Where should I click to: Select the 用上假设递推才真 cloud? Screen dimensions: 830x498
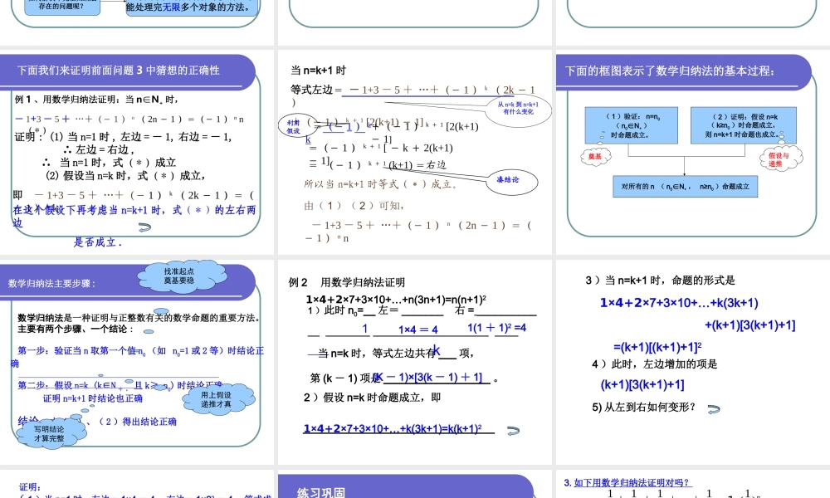[218, 399]
